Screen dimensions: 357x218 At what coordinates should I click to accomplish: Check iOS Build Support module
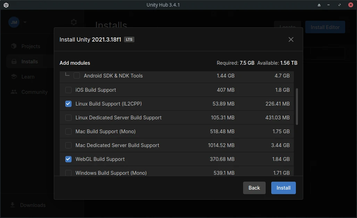(x=68, y=90)
